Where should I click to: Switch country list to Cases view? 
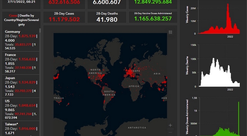[13, 16]
